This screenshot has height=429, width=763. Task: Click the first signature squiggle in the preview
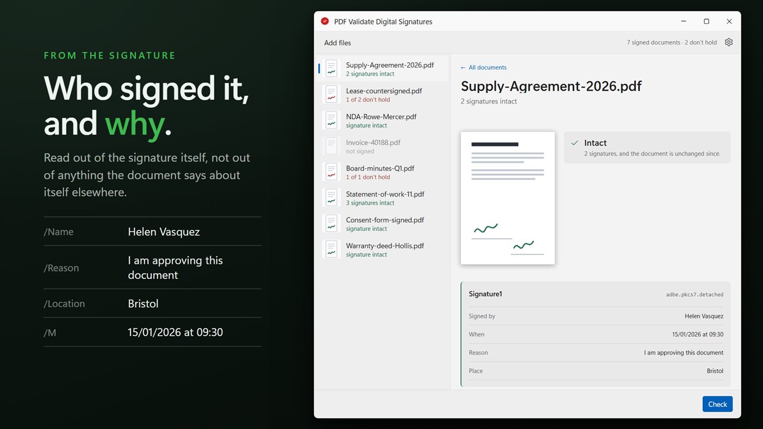486,228
